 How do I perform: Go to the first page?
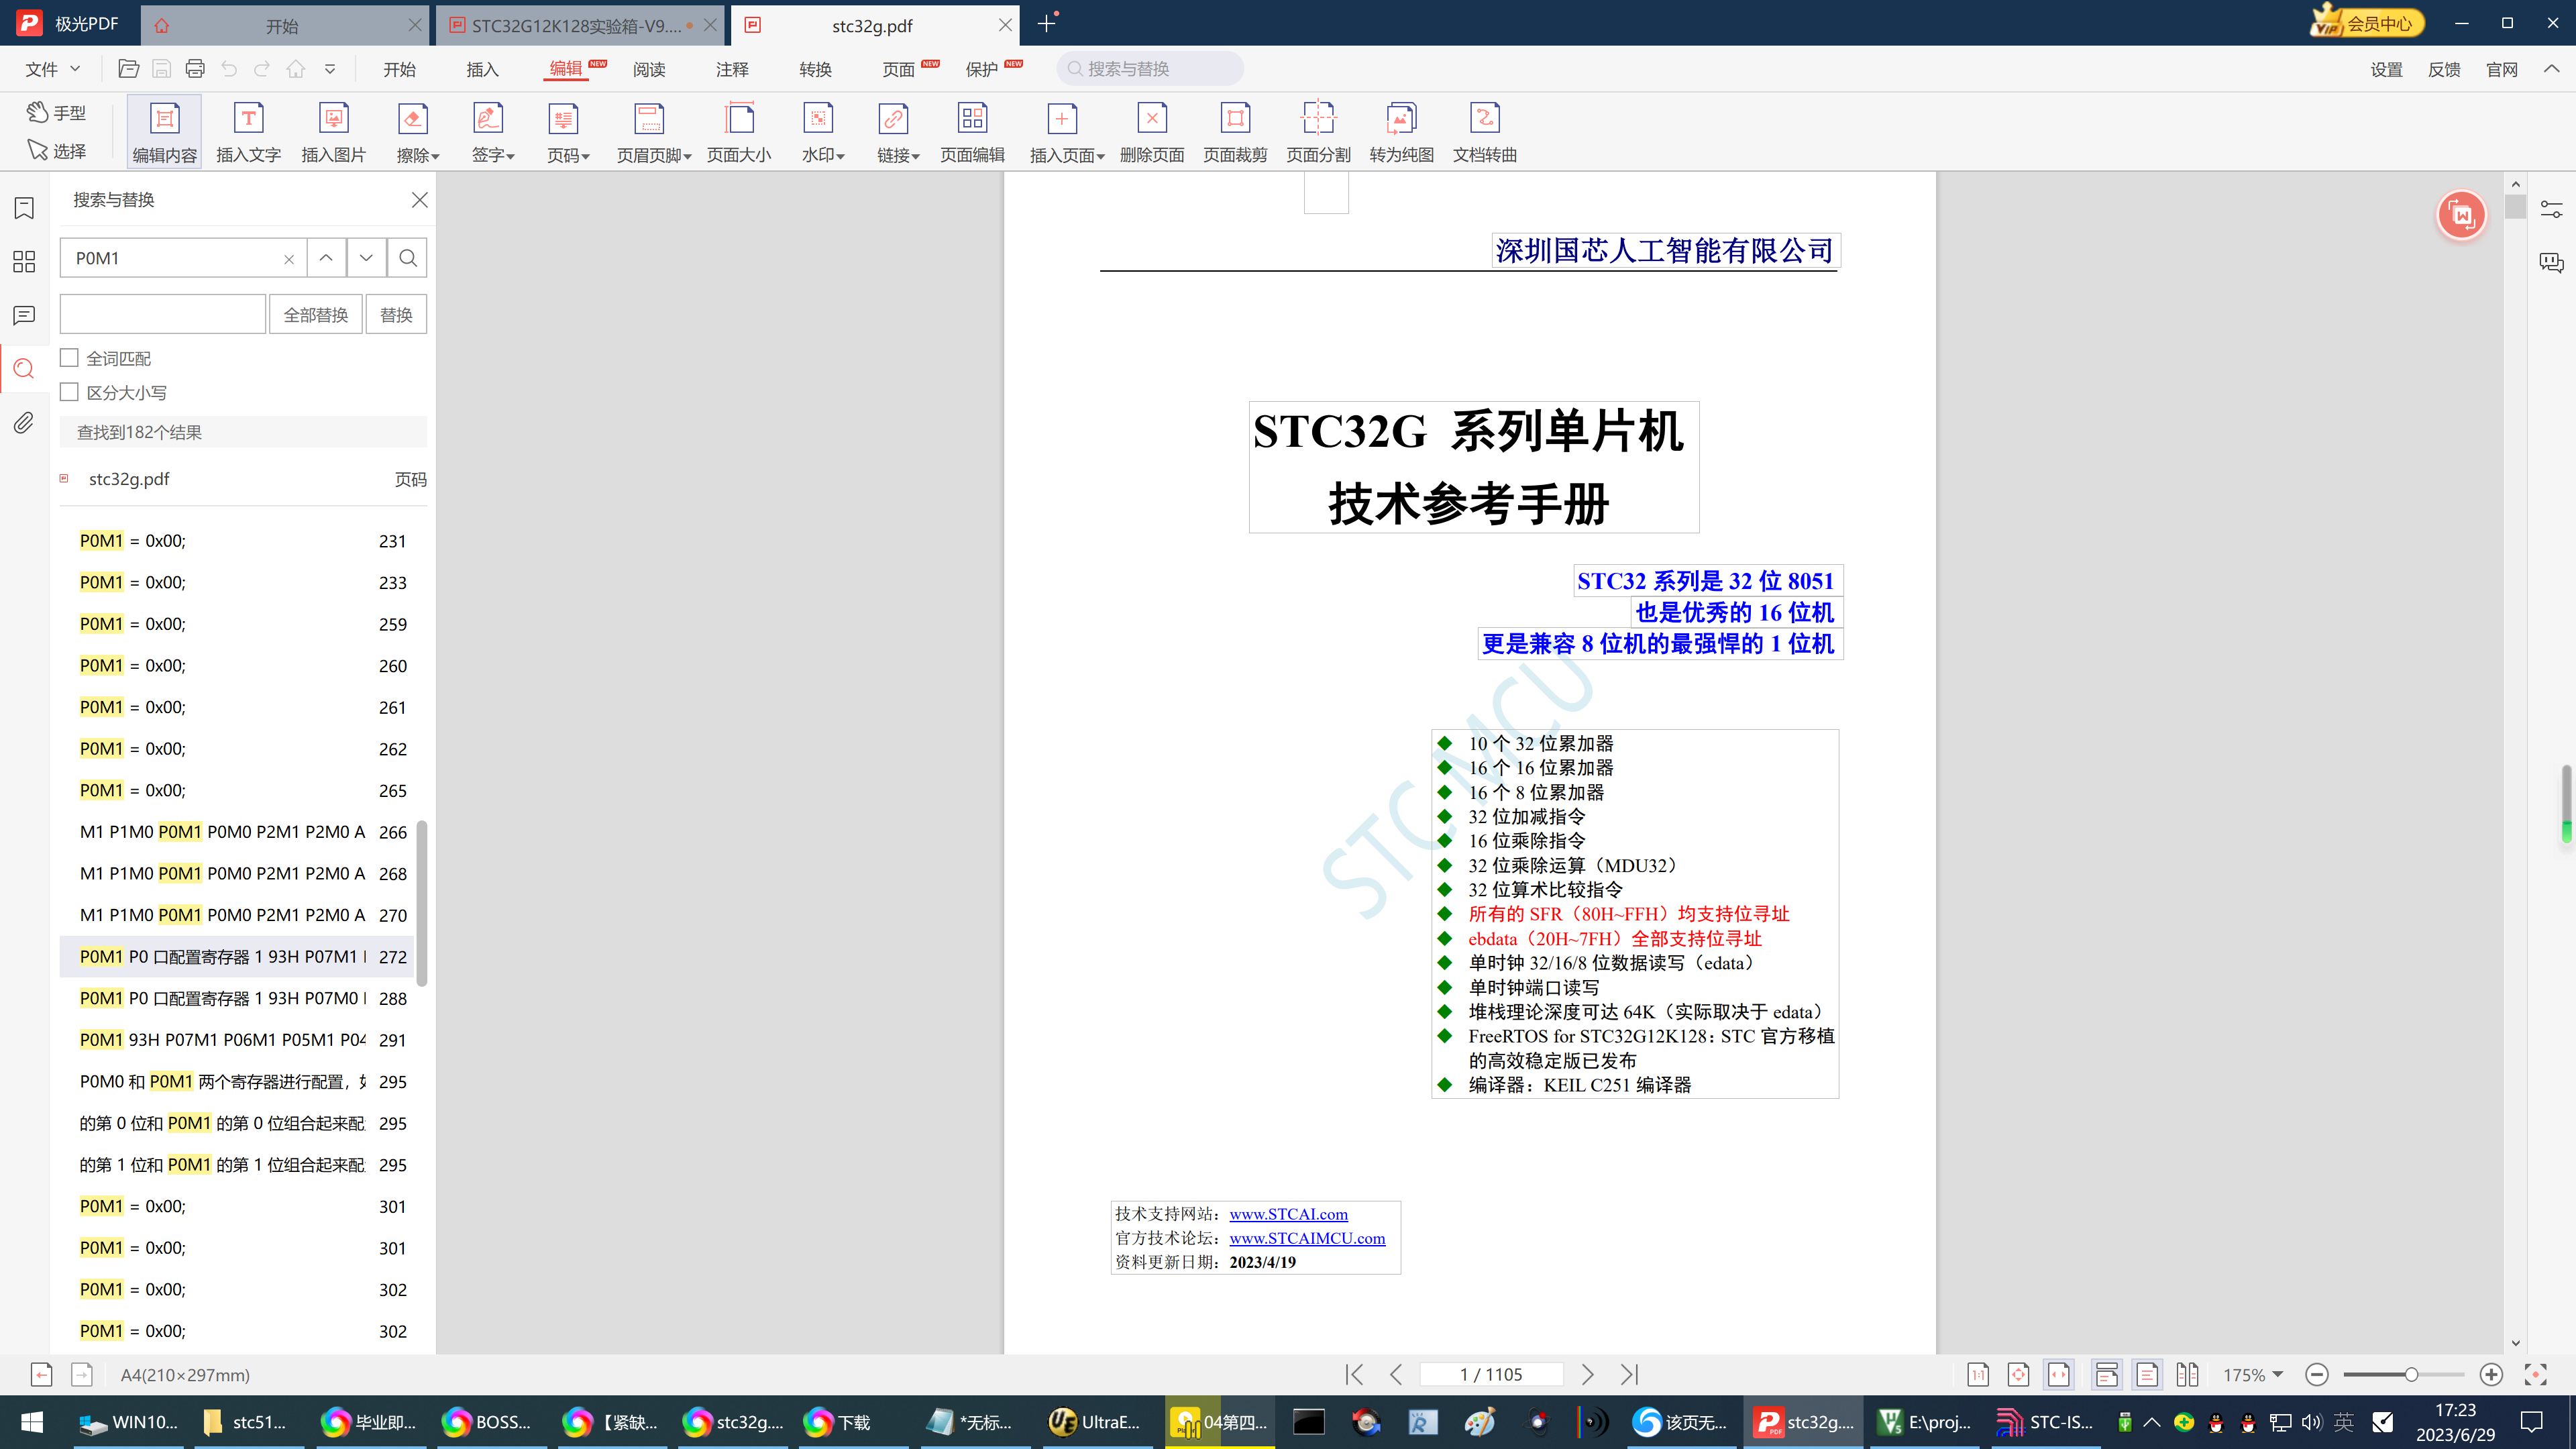pos(1354,1375)
